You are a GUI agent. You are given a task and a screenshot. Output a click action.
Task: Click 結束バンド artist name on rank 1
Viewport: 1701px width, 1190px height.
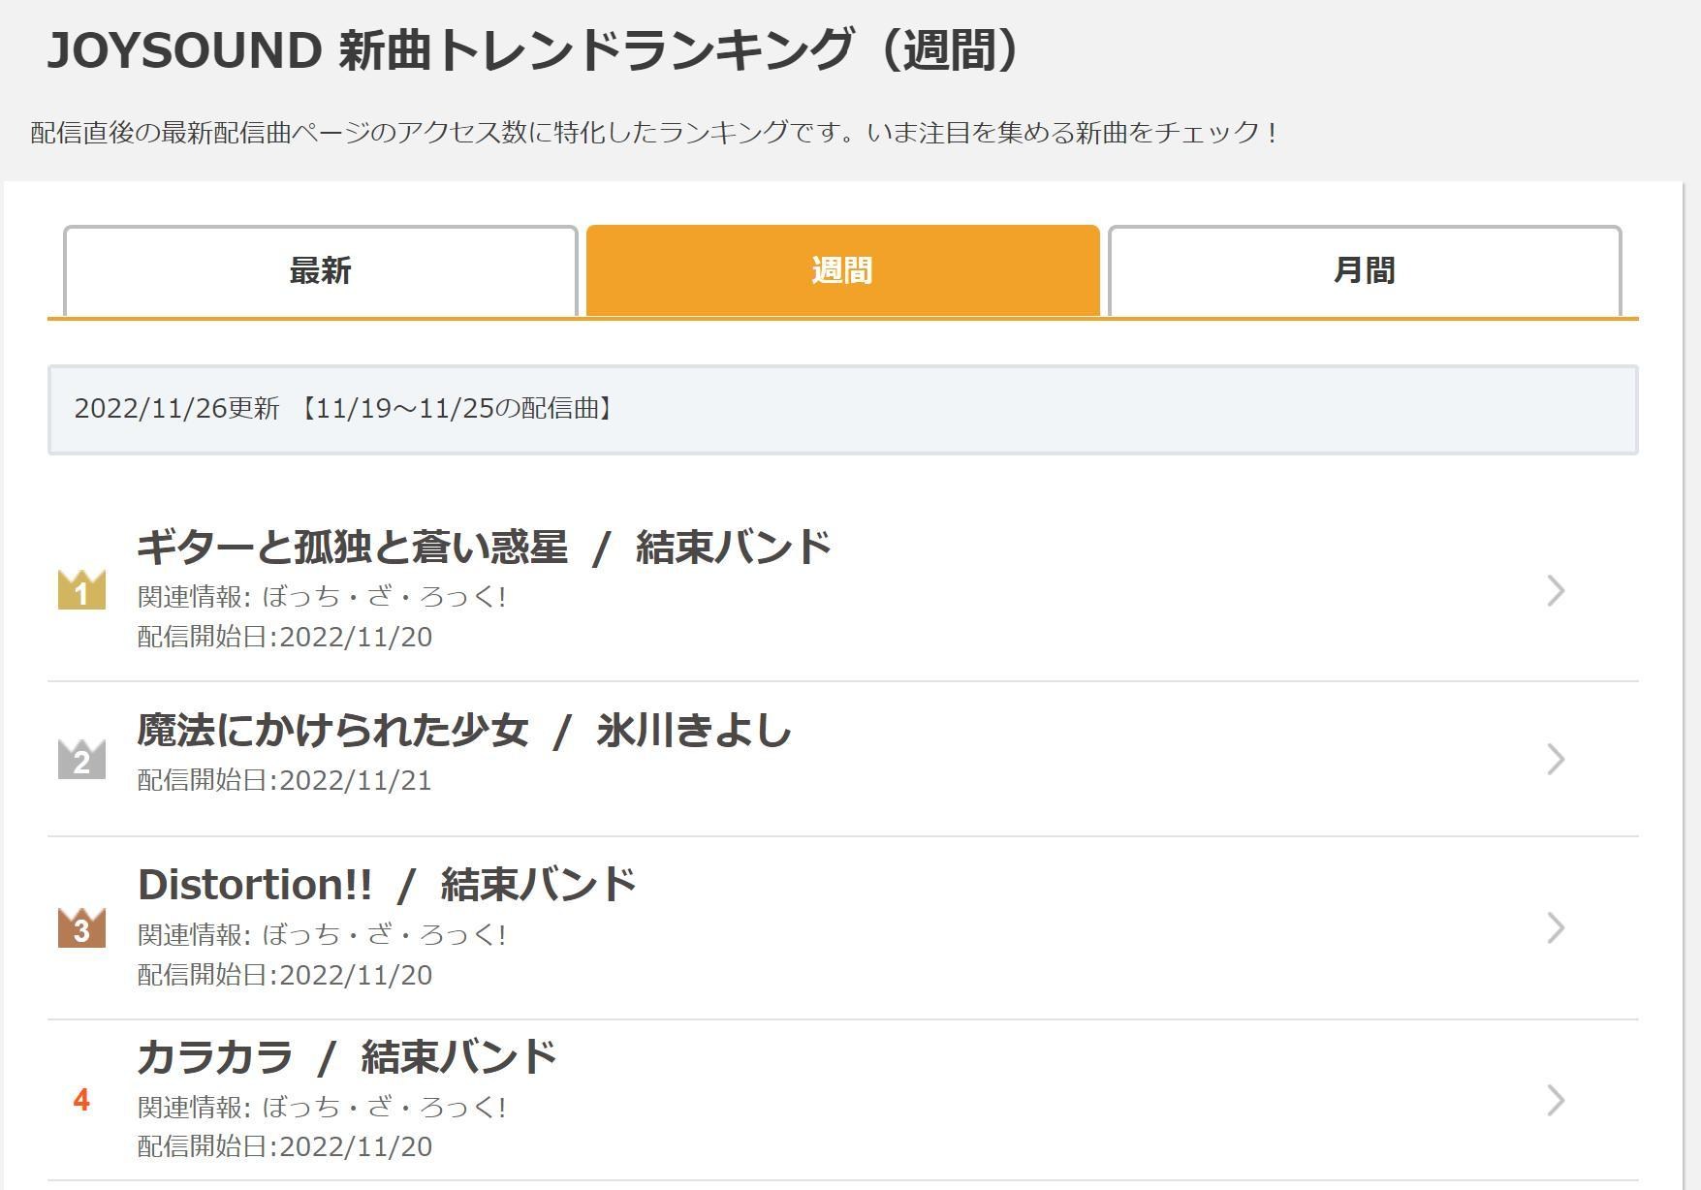point(735,548)
